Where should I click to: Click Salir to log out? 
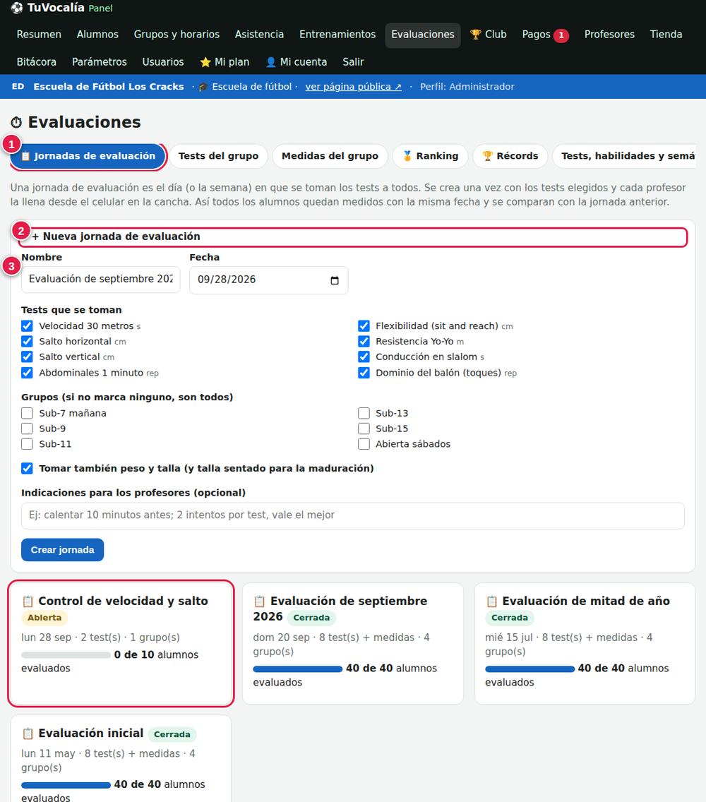click(353, 62)
